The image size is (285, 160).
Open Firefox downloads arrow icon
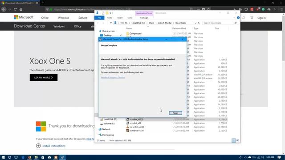tap(235, 9)
